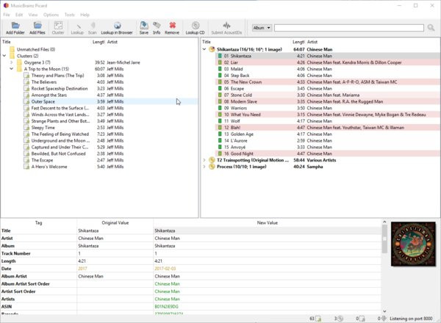Image resolution: width=441 pixels, height=323 pixels.
Task: Open the Tools menu
Action: [x=70, y=15]
